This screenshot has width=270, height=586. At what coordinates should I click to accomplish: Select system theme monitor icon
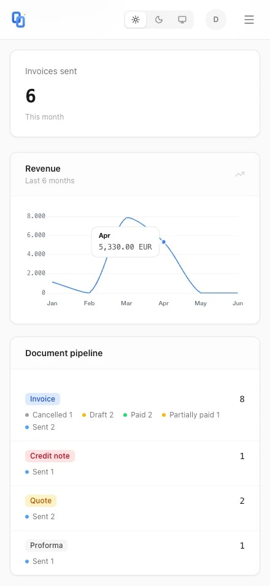click(182, 20)
